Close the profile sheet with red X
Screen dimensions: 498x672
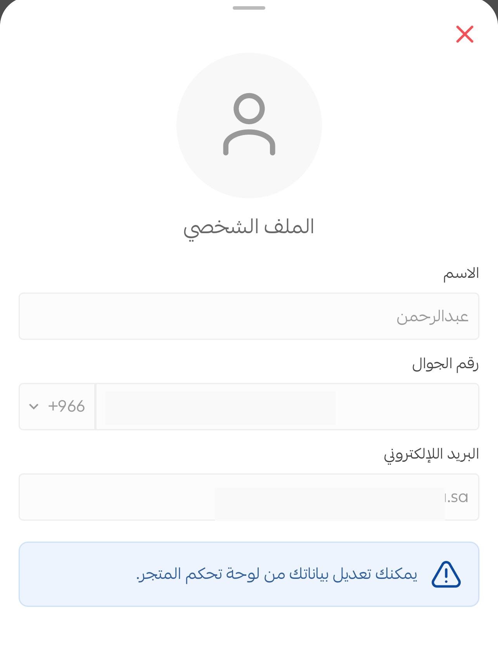[465, 34]
